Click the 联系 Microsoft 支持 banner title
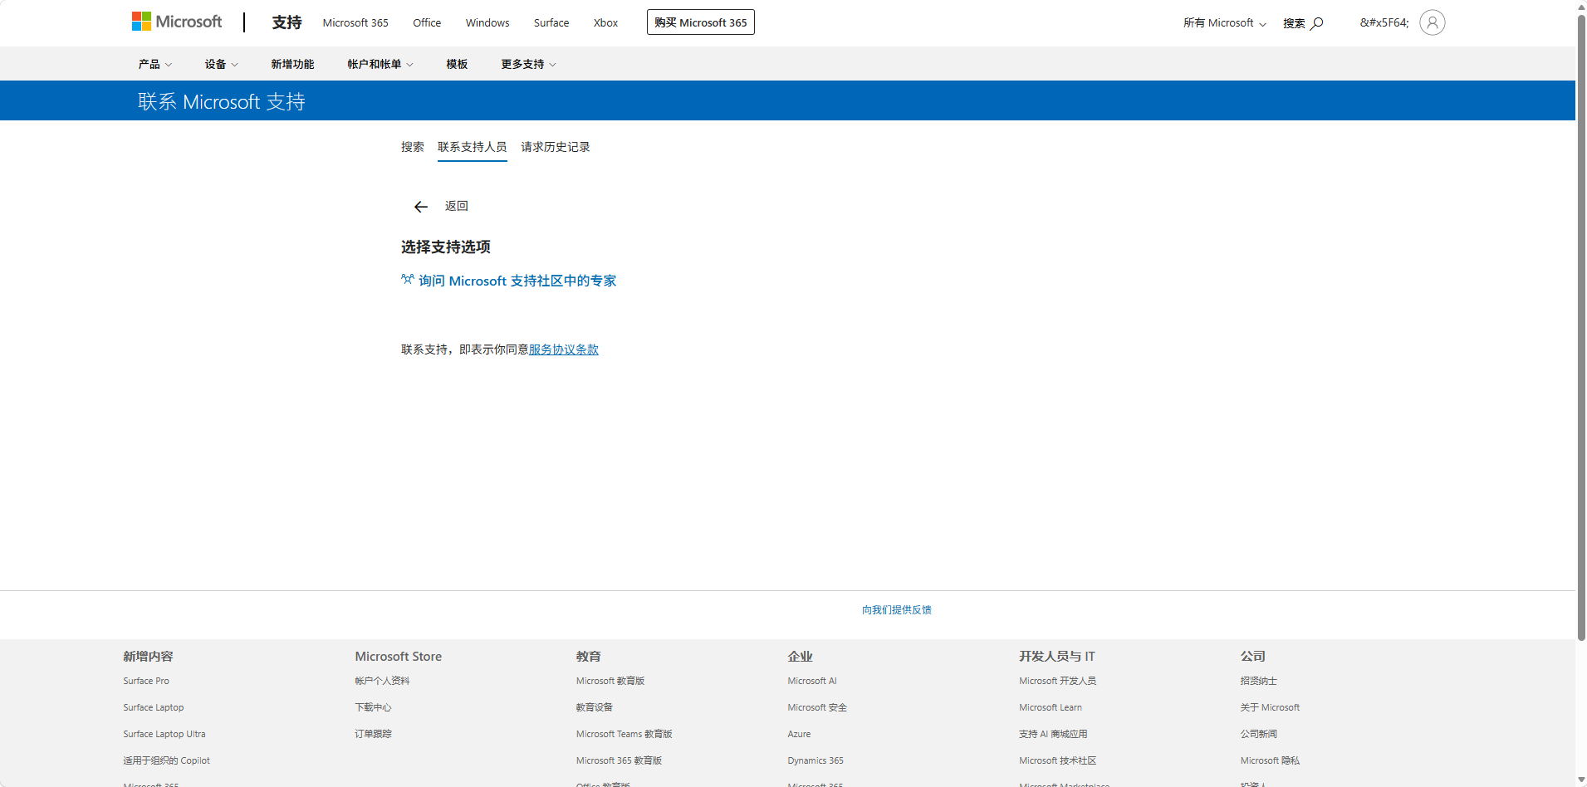 pos(222,101)
